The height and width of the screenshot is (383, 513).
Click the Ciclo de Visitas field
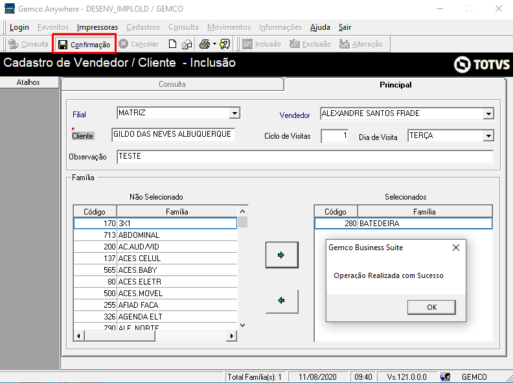click(334, 136)
